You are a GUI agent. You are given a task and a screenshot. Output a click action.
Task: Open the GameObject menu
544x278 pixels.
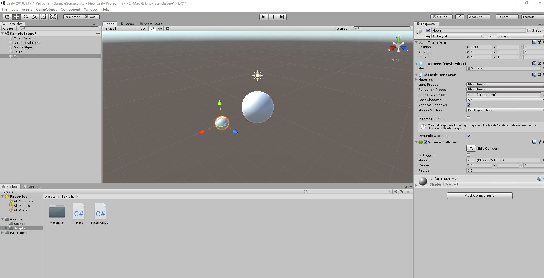click(x=46, y=9)
